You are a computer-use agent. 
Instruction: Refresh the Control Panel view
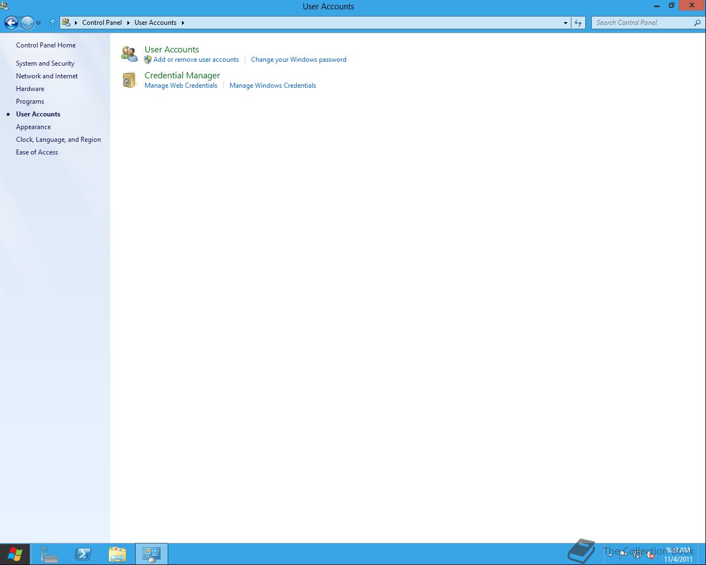click(x=577, y=23)
